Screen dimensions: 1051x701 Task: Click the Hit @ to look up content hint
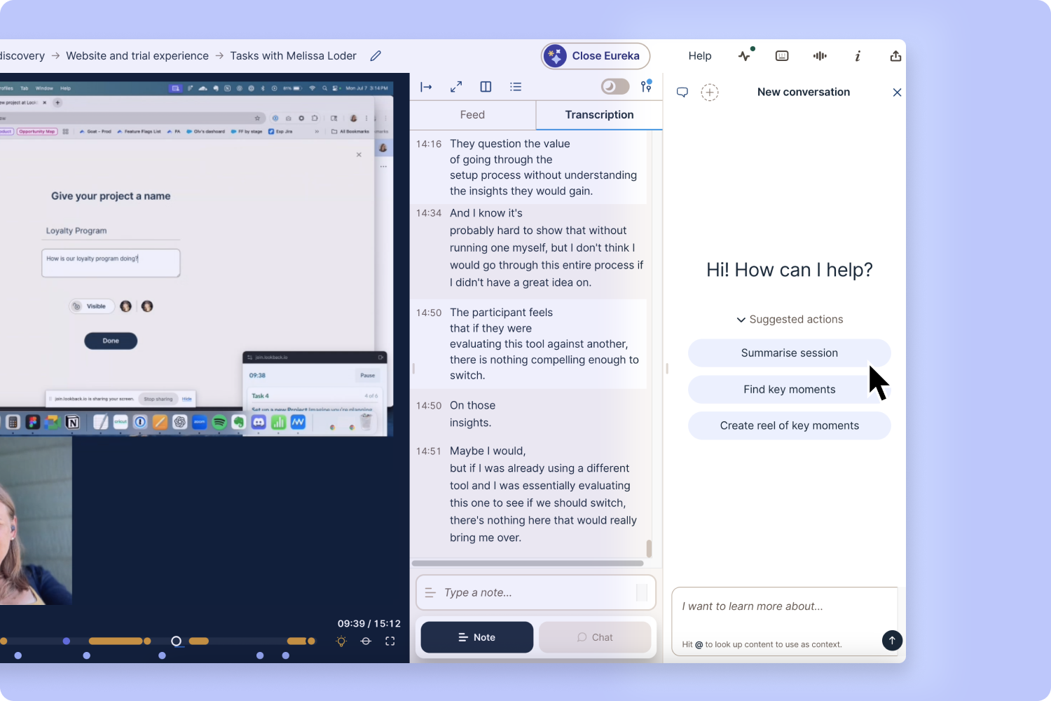(x=762, y=644)
